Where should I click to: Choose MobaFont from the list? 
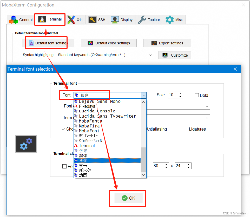point(107,131)
